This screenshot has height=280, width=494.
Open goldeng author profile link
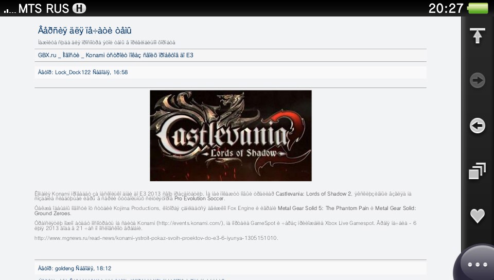(64, 268)
